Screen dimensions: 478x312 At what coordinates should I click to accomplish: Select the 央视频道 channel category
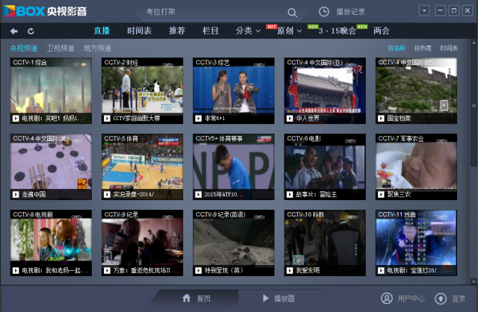pyautogui.click(x=23, y=48)
